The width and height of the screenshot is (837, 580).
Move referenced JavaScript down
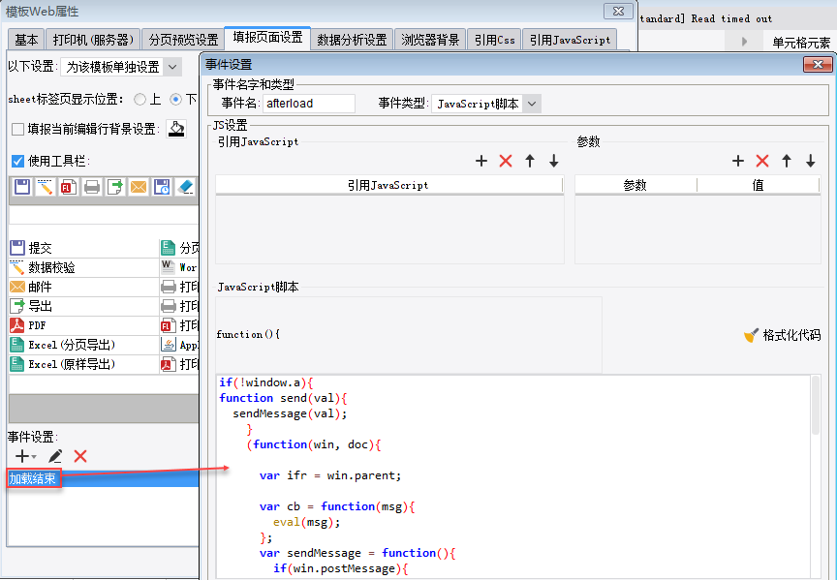point(553,161)
